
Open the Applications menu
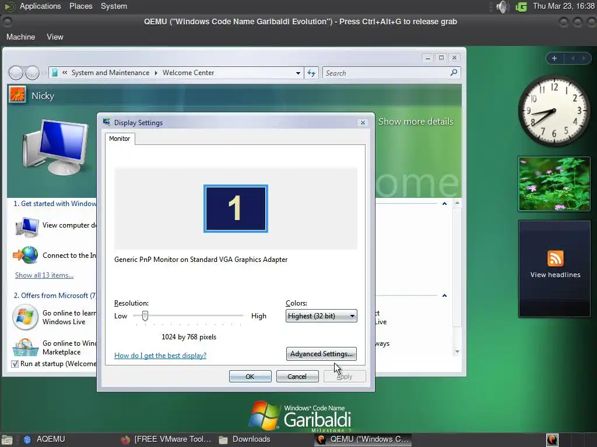pyautogui.click(x=40, y=6)
